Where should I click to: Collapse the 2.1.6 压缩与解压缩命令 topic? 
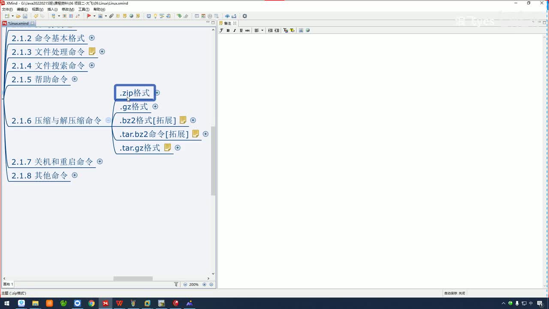point(108,120)
